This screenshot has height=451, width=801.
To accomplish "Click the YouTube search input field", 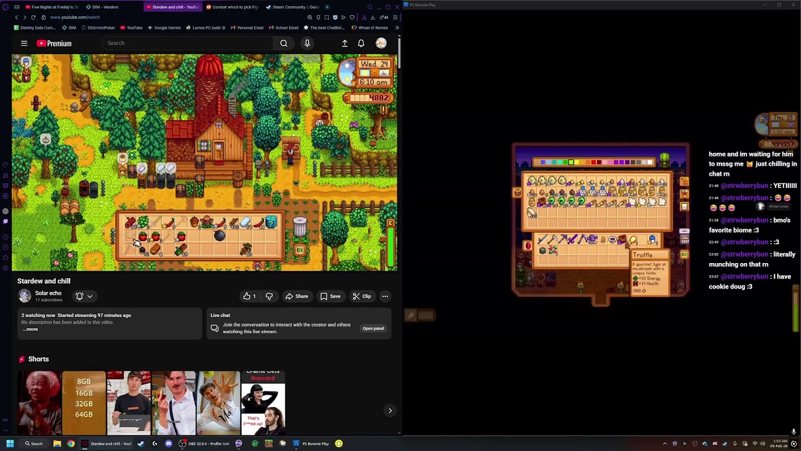I will (187, 43).
